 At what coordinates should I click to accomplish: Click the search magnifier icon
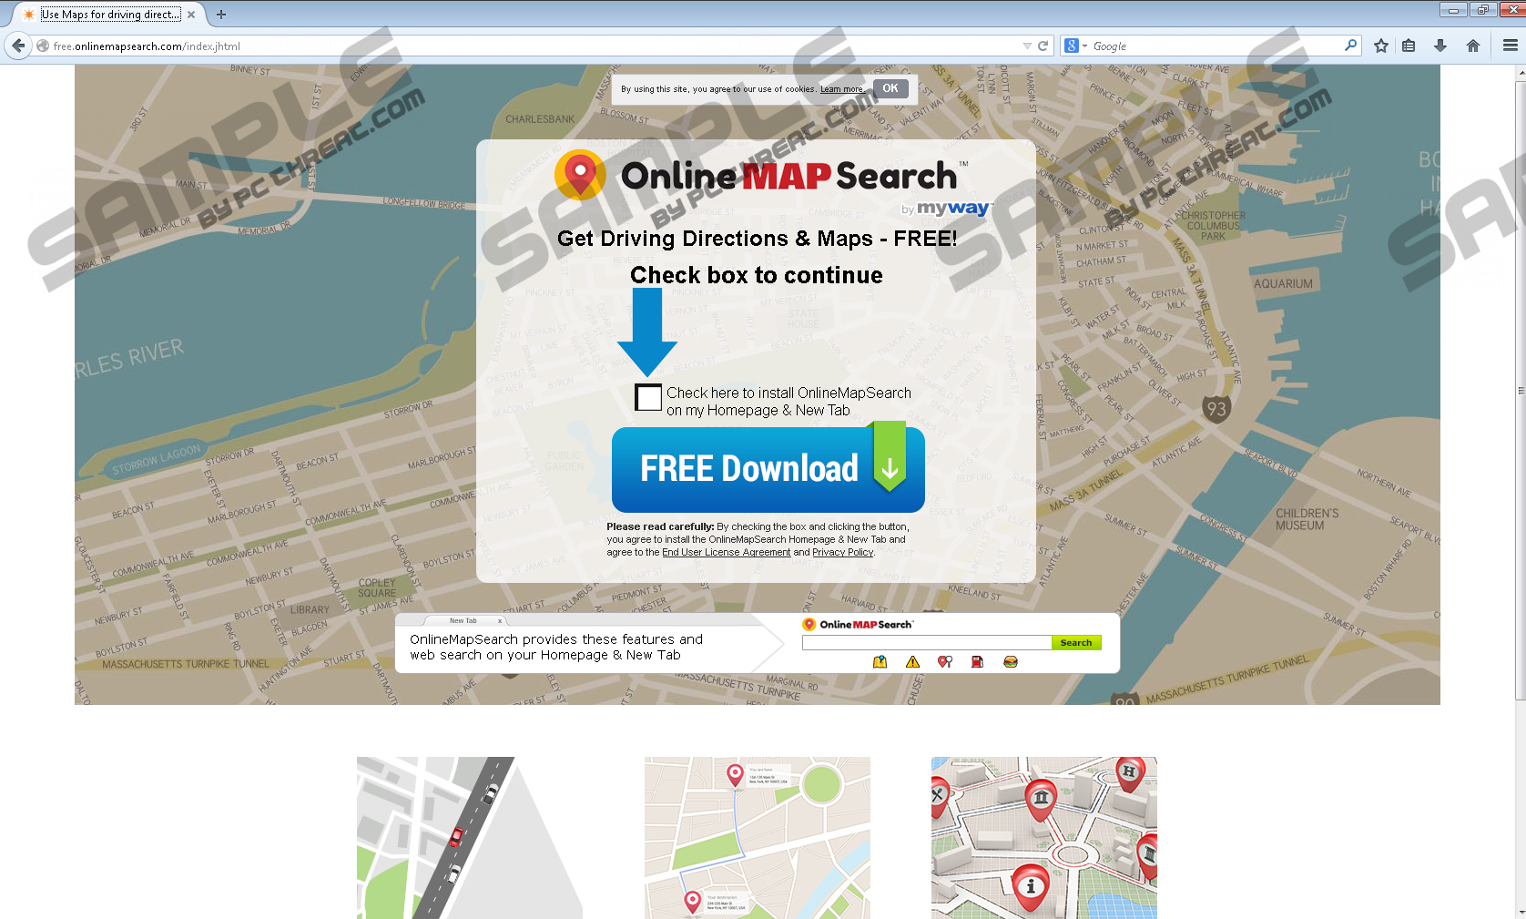pyautogui.click(x=1350, y=46)
